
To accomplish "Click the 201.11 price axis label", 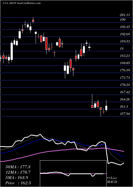I will click(125, 15).
